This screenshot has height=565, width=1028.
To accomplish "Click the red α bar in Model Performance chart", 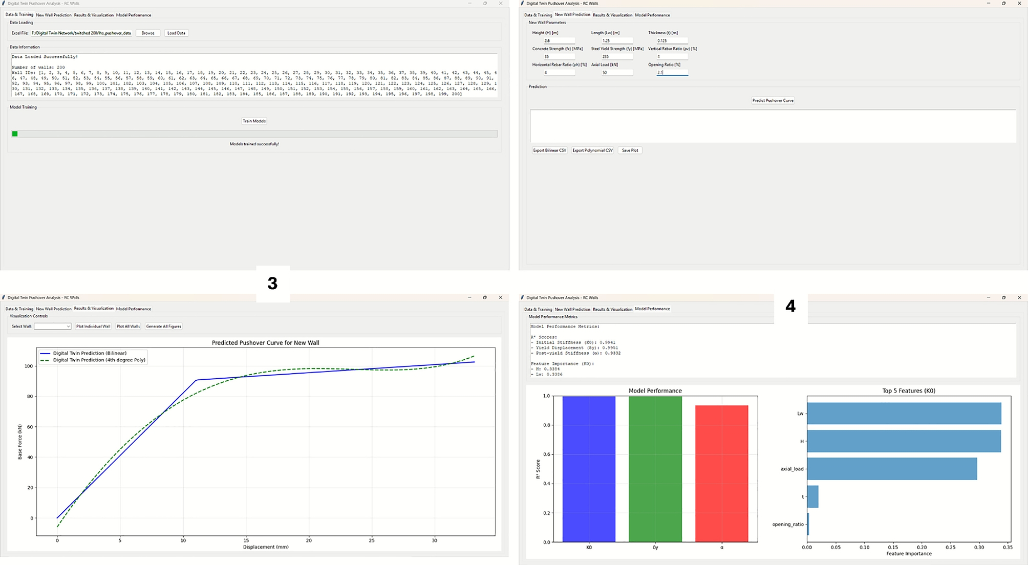I will coord(721,473).
